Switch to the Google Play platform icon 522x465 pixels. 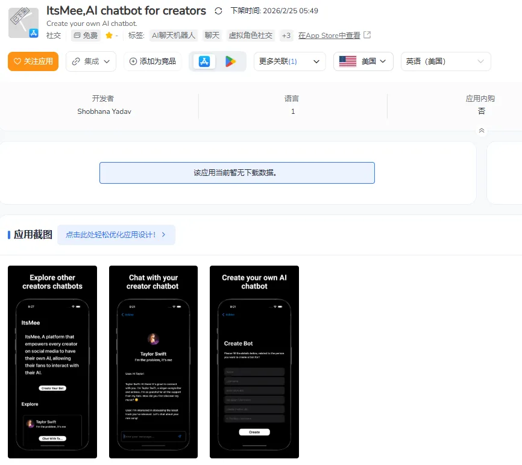point(230,61)
